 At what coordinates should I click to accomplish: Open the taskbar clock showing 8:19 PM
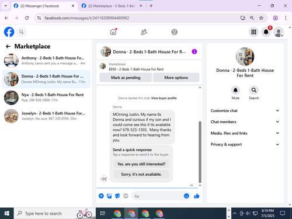click(267, 213)
